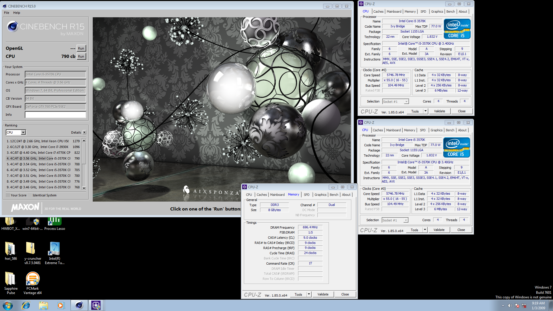Select the Xeon 12C/24T ranking entry
The width and height of the screenshot is (553, 311).
[43, 141]
